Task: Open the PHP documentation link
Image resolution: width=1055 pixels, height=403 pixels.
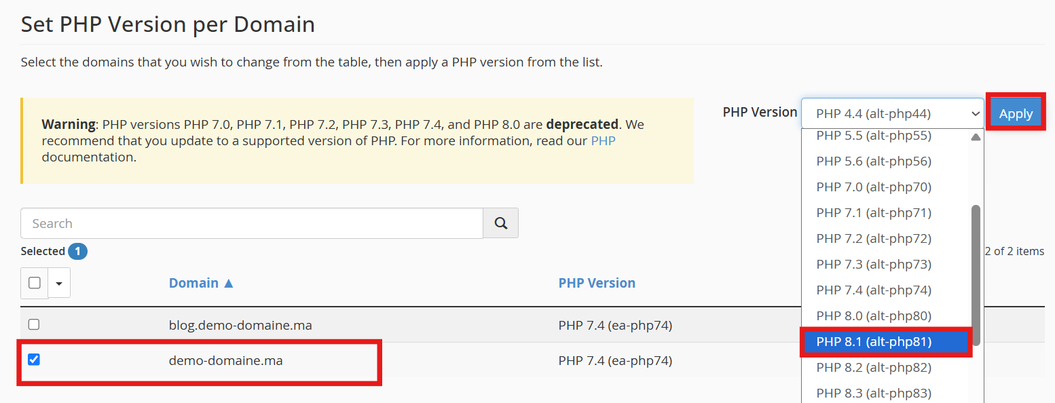Action: 603,141
